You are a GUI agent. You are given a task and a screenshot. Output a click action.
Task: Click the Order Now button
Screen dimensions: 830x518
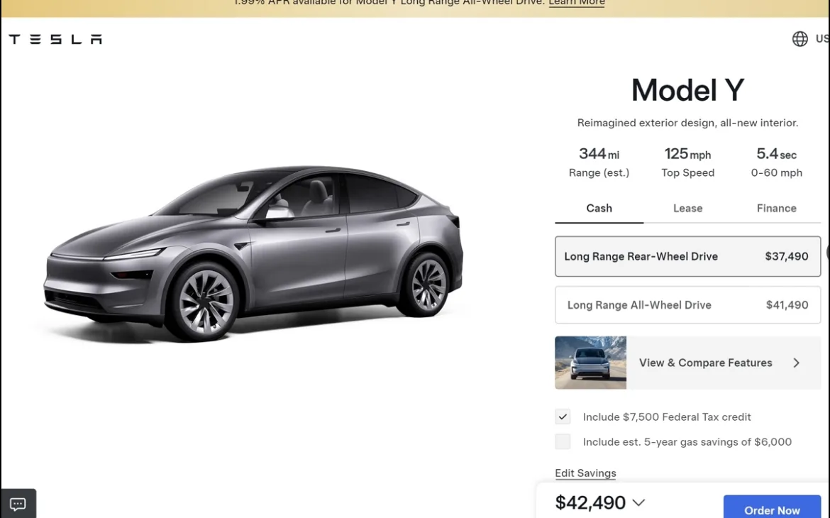[x=772, y=507]
